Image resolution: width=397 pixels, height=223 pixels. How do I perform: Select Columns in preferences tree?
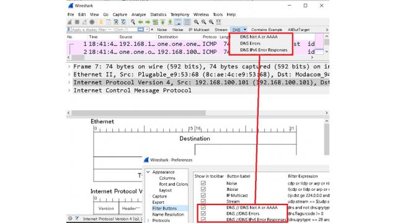click(x=167, y=178)
